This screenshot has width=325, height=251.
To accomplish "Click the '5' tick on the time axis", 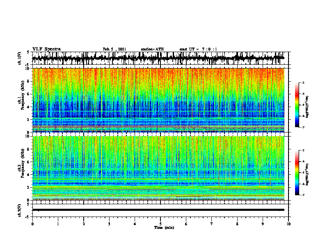I will click(160, 224).
